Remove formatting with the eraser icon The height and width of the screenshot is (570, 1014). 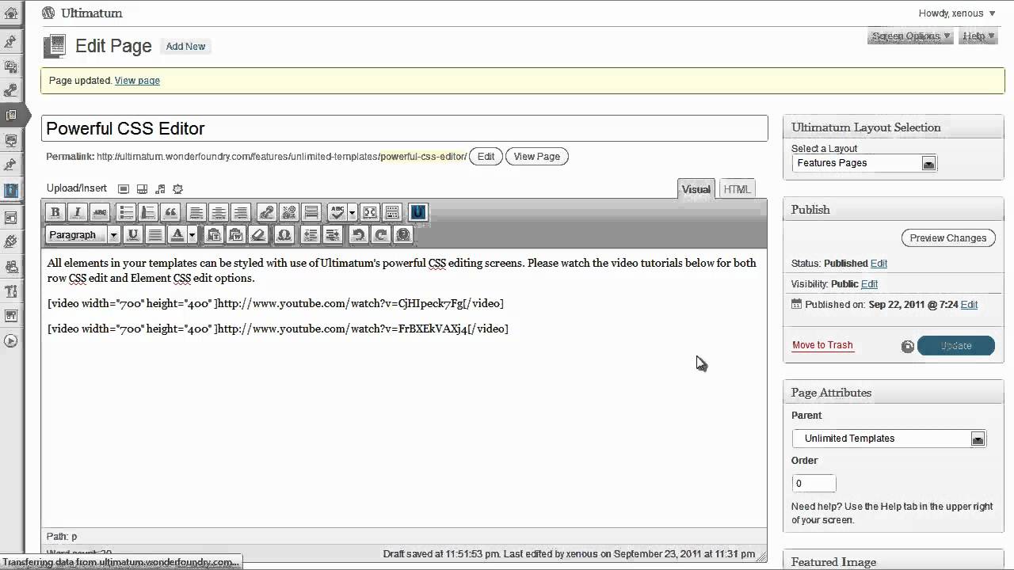257,234
